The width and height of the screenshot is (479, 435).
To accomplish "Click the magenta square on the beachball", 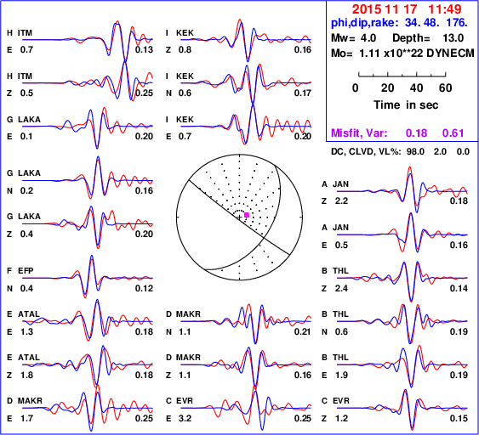I will pos(247,215).
